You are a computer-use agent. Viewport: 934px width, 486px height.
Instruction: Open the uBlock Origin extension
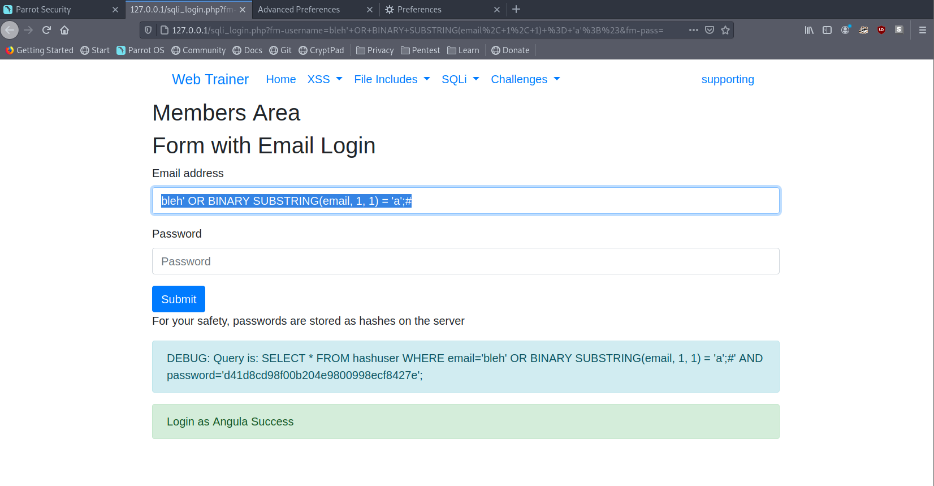881,30
